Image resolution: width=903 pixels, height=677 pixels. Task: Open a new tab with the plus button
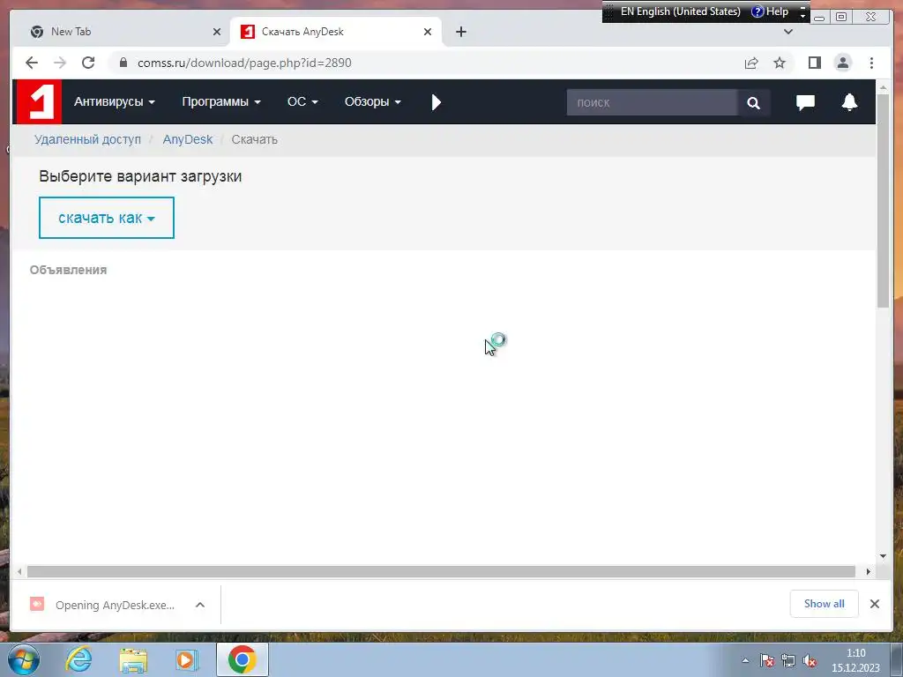460,32
